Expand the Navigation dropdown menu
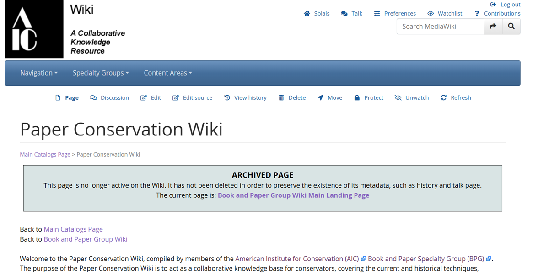Viewport: 549px width, 276px height. (39, 73)
